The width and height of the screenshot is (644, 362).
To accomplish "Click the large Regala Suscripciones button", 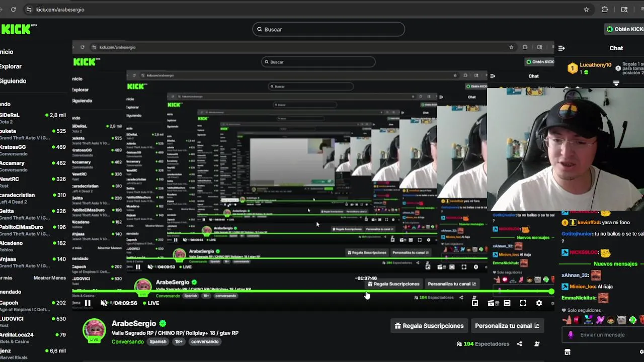I will (429, 326).
